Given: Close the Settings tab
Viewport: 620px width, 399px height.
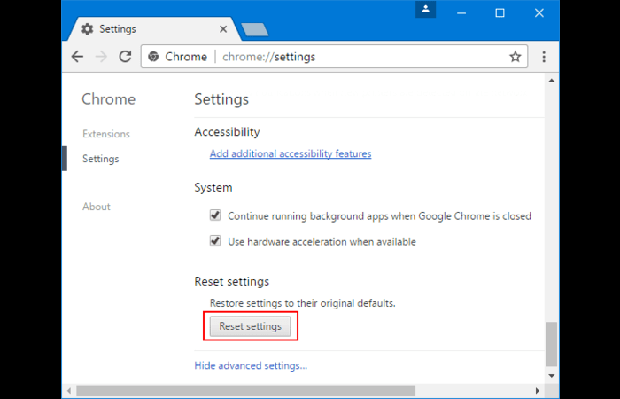Looking at the screenshot, I should point(223,29).
